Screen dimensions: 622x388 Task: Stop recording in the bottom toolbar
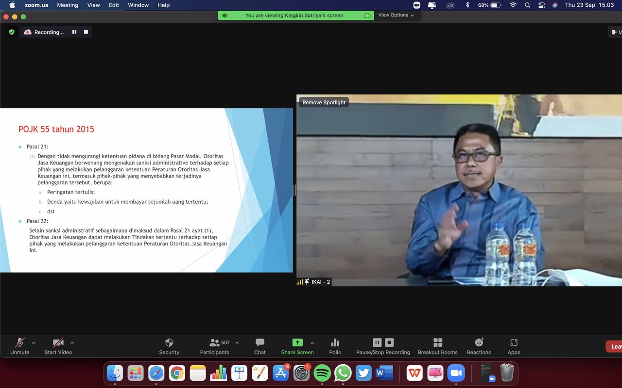[389, 342]
